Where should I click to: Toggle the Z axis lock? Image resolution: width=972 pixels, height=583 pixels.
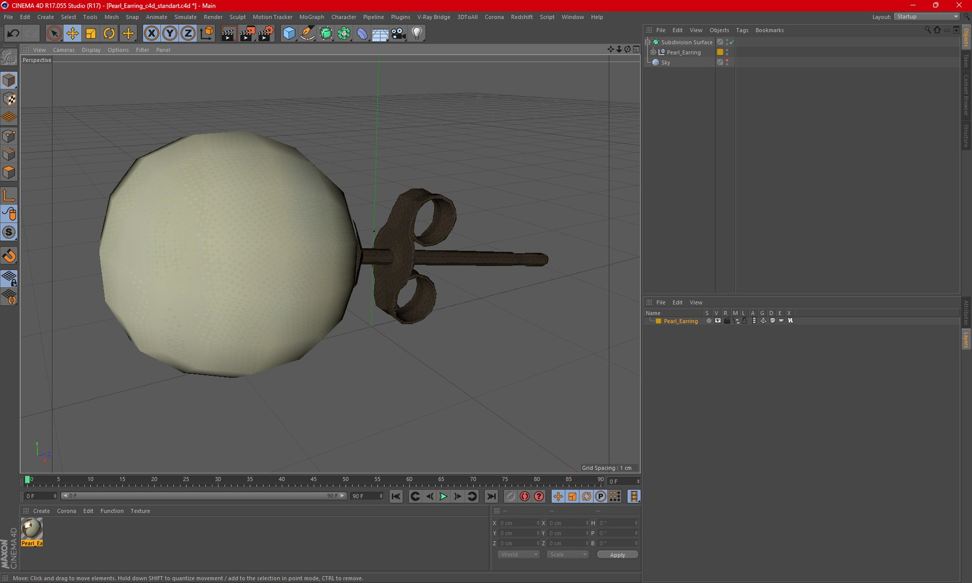point(188,33)
